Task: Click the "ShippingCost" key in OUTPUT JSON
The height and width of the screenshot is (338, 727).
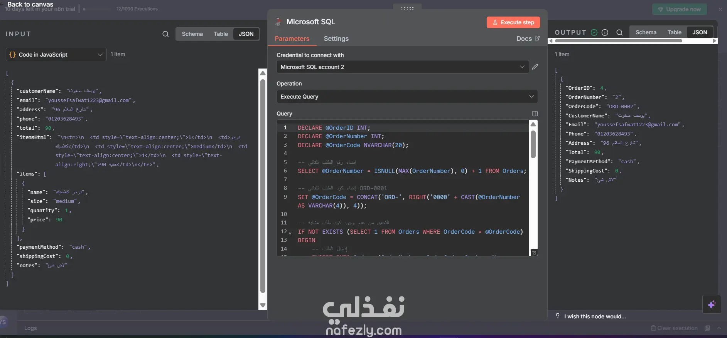Action: point(588,171)
